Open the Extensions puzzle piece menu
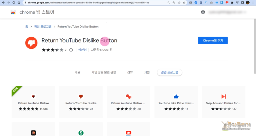Image resolution: width=256 pixels, height=136 pixels. pos(232,3)
